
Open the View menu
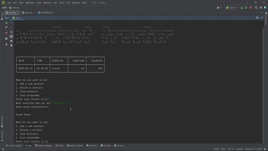point(21,3)
